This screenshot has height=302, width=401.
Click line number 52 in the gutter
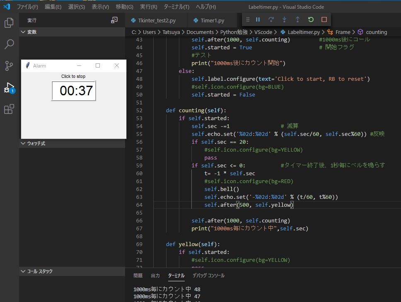click(x=139, y=111)
